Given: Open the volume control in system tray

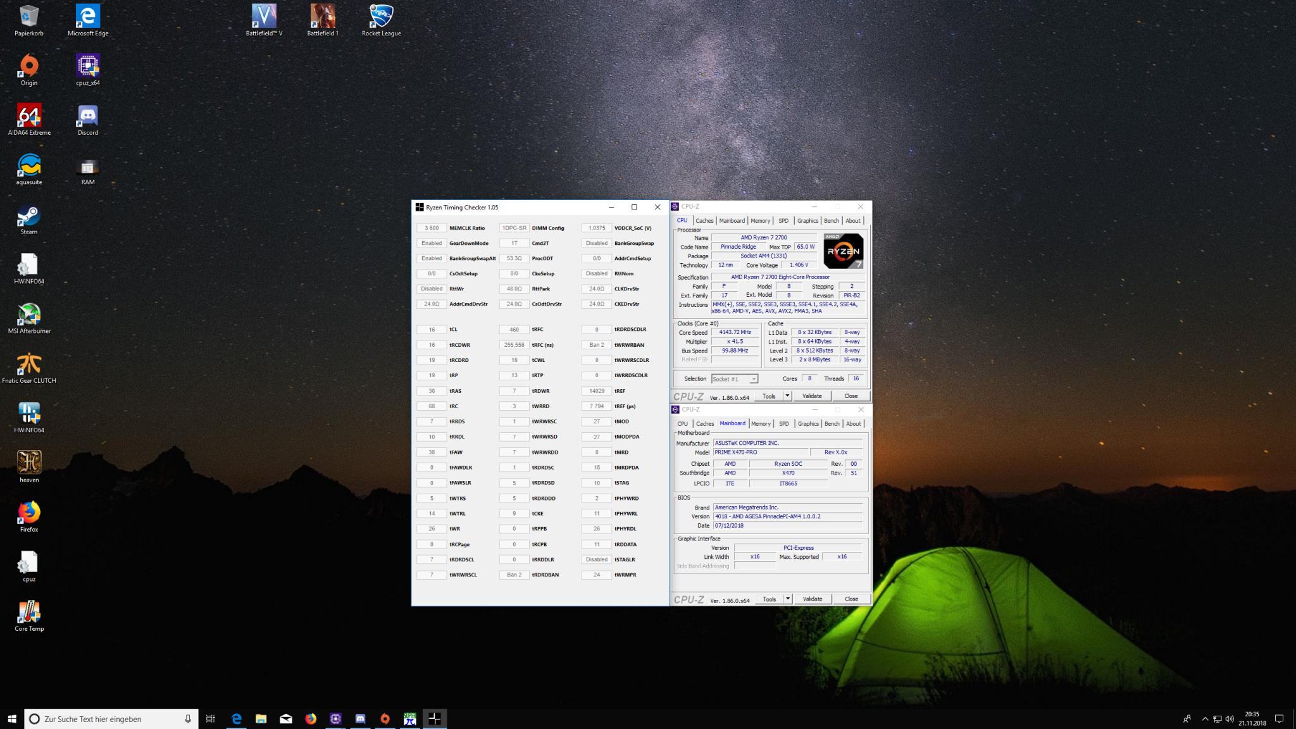Looking at the screenshot, I should 1229,718.
